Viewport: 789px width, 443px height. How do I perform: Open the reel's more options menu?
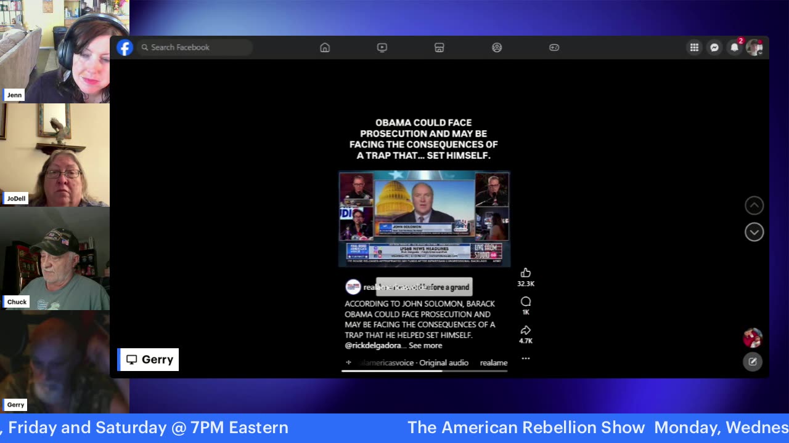[x=526, y=358]
